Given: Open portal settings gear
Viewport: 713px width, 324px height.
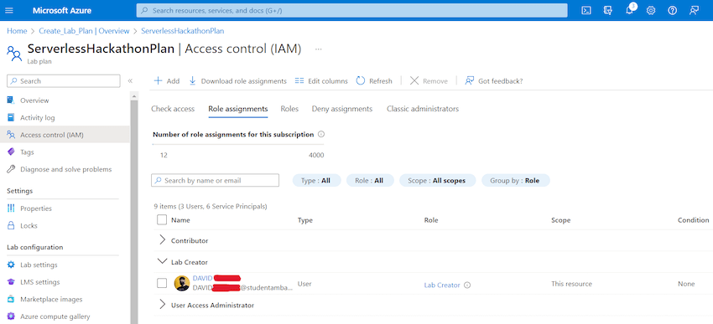Looking at the screenshot, I should coord(651,10).
